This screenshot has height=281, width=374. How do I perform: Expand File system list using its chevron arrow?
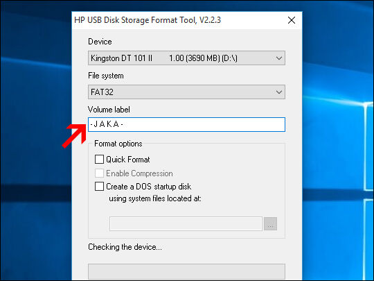(x=278, y=92)
